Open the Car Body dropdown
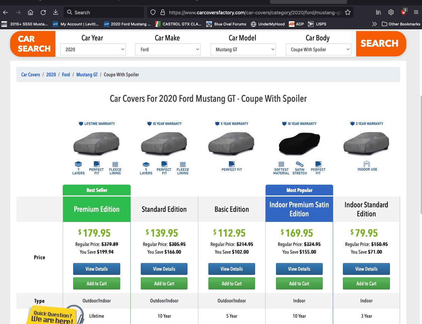422x324 pixels. pyautogui.click(x=318, y=49)
